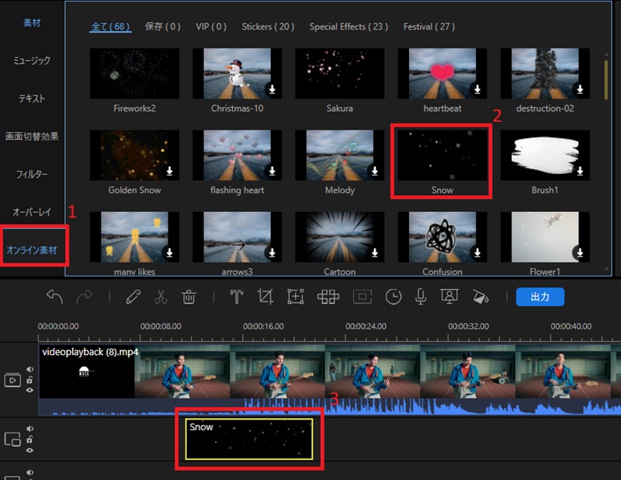The width and height of the screenshot is (621, 480).
Task: Download the Melody effect
Action: tap(375, 171)
